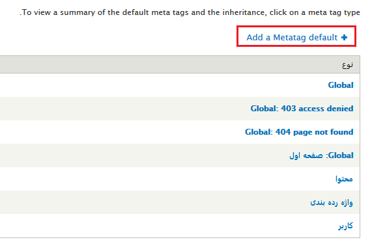Image resolution: width=372 pixels, height=242 pixels.
Task: Open the Global meta tag type
Action: tap(341, 85)
